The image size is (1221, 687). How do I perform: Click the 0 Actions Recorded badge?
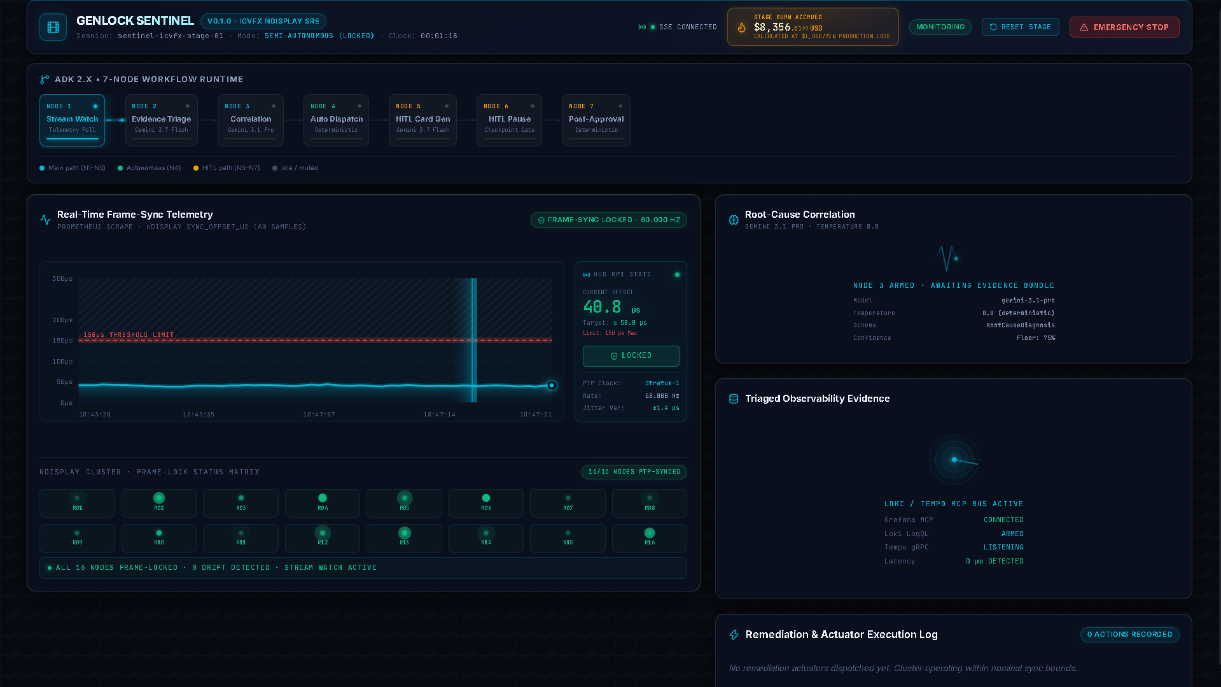[x=1130, y=635]
